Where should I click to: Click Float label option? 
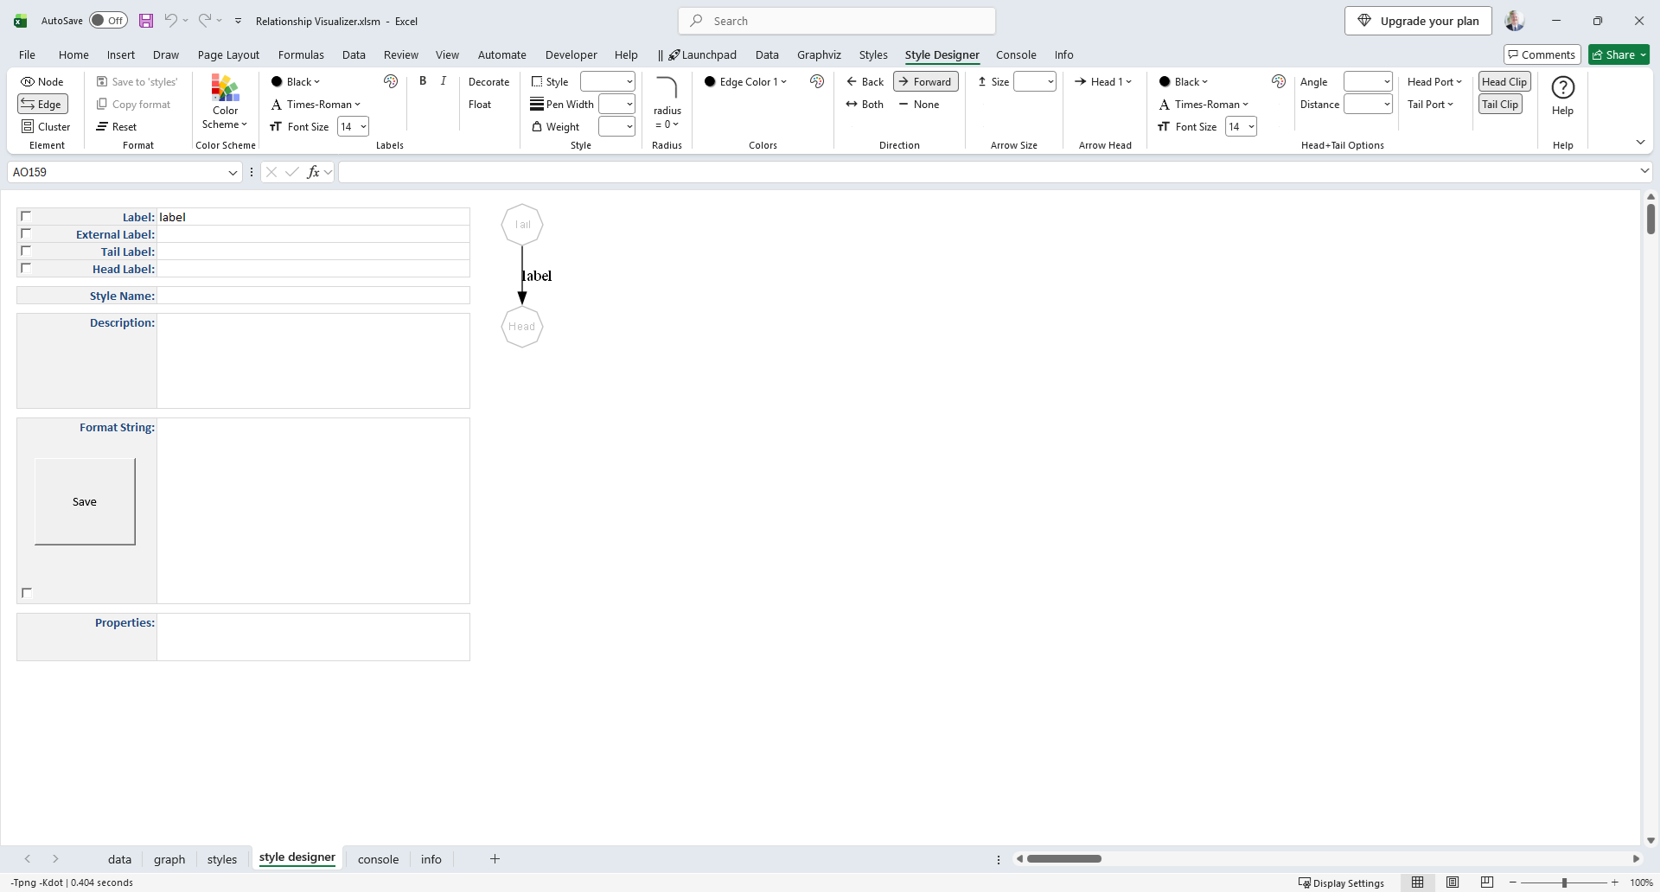[x=480, y=104]
